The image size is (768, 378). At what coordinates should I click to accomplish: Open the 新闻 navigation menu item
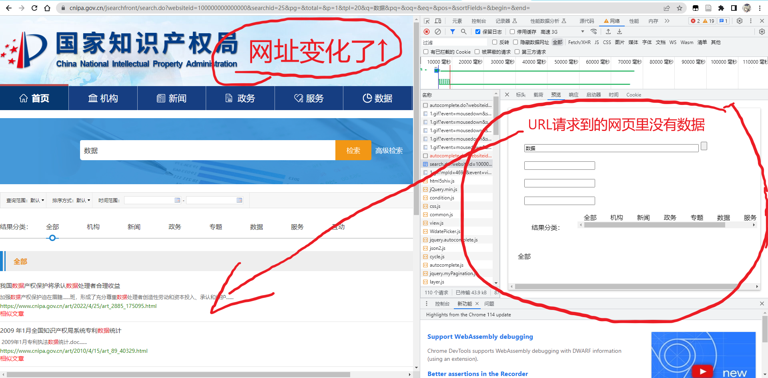point(172,98)
